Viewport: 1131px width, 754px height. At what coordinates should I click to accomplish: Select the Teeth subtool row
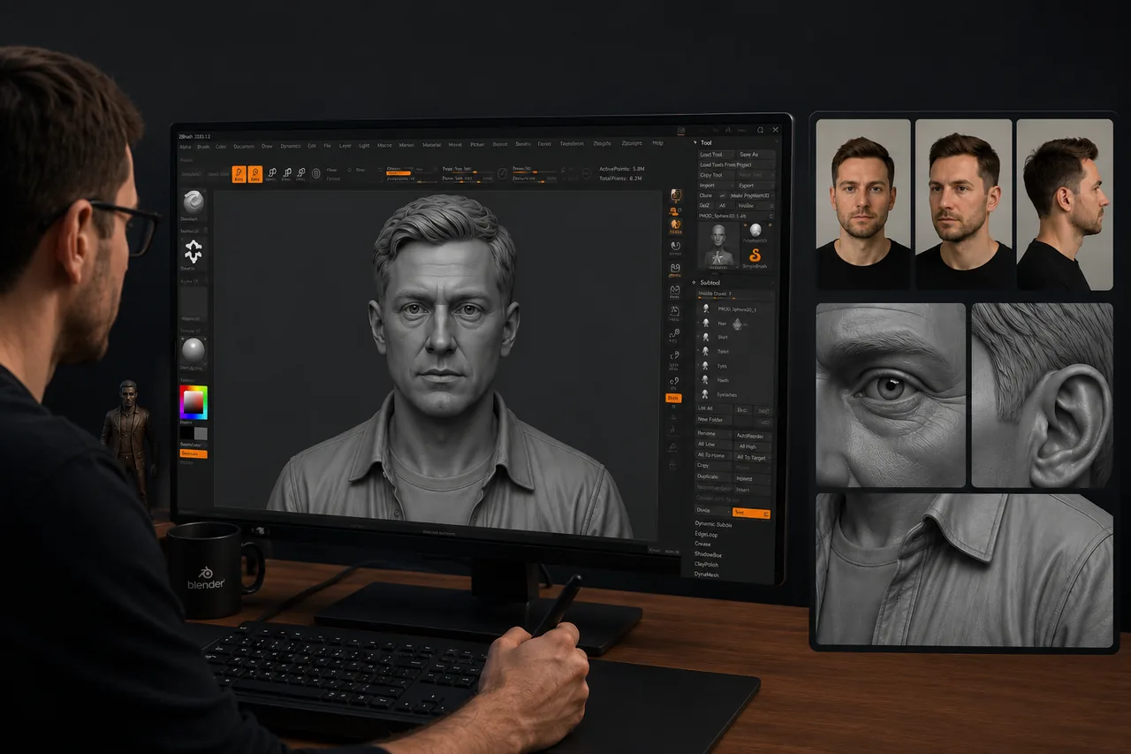pyautogui.click(x=733, y=380)
